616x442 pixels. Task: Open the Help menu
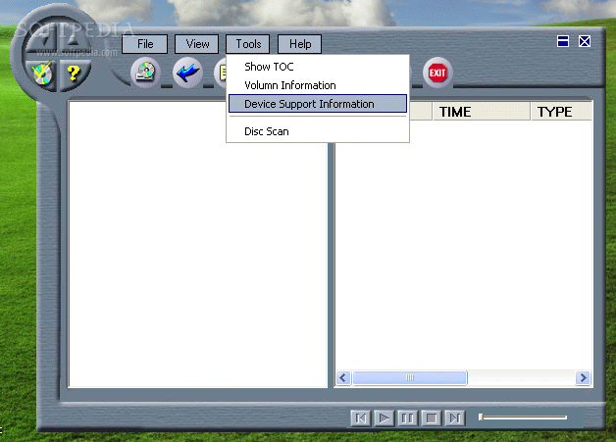(x=300, y=44)
